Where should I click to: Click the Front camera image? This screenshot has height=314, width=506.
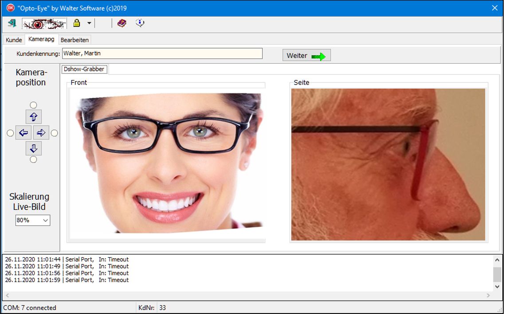click(167, 164)
